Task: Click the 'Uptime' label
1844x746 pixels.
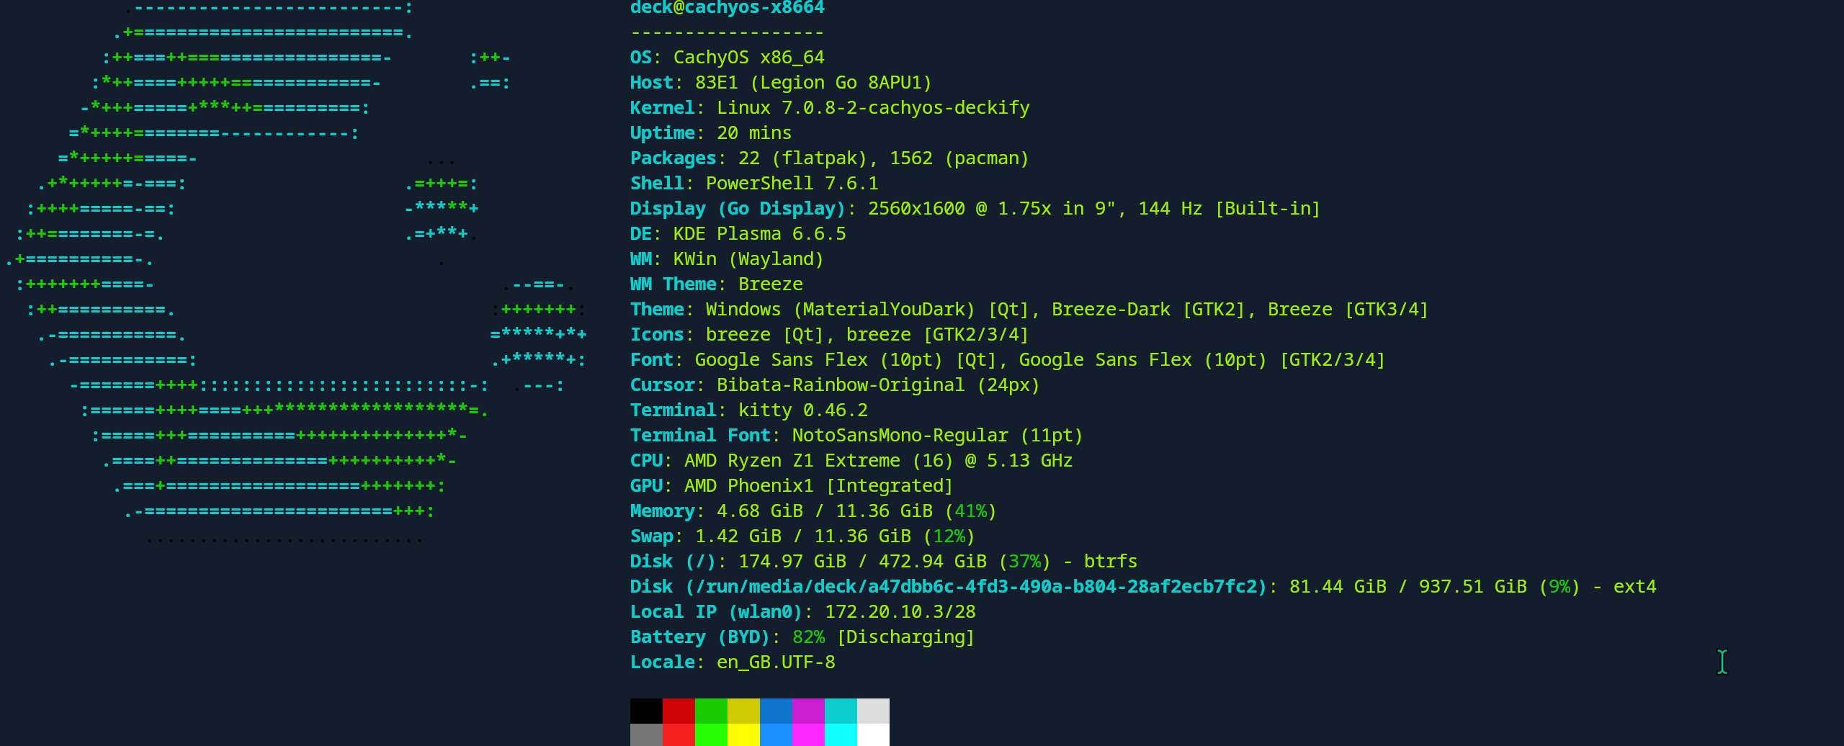Action: click(x=662, y=133)
